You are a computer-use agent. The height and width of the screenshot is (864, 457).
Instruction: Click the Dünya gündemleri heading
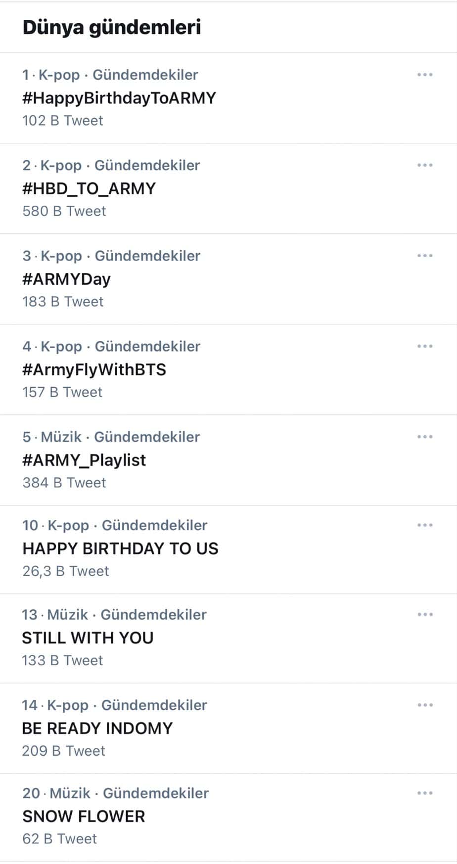click(x=112, y=27)
